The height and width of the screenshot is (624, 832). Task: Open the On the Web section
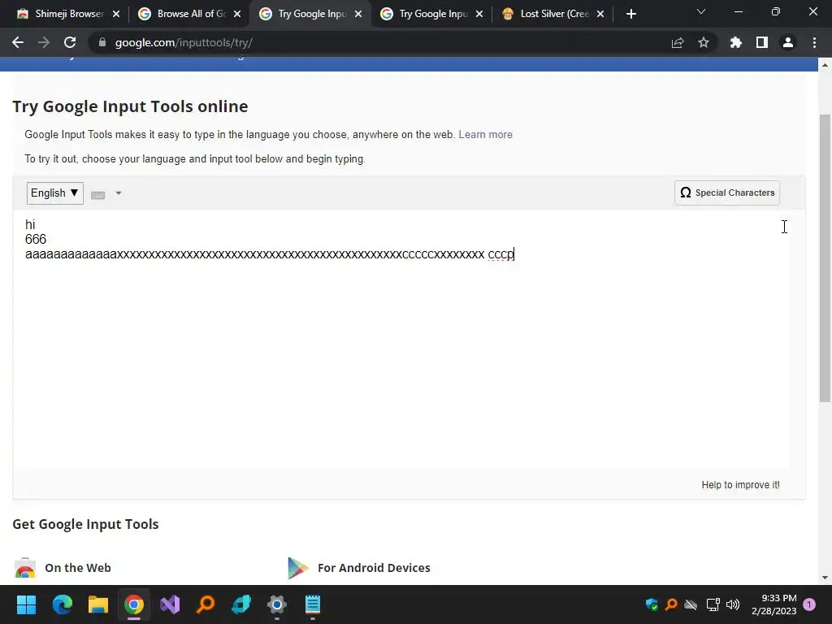(x=77, y=568)
